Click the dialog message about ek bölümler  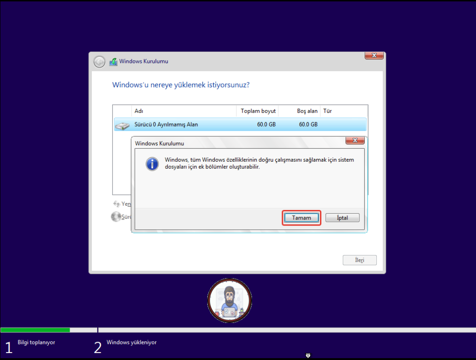point(259,163)
